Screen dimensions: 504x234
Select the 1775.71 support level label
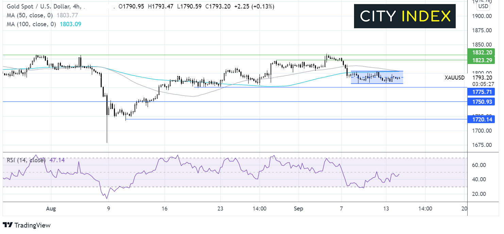point(481,92)
